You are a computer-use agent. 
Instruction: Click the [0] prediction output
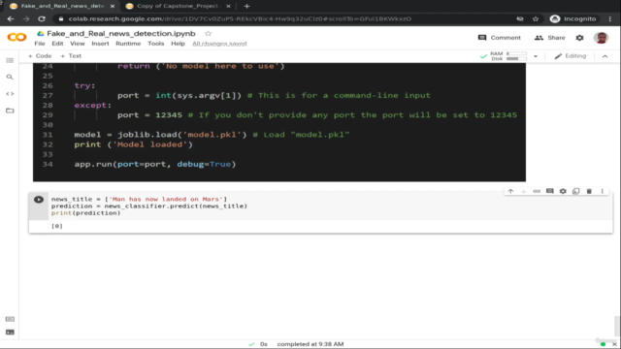click(57, 226)
